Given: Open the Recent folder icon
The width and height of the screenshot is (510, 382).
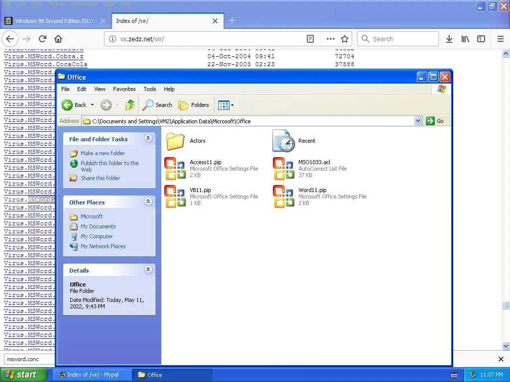Looking at the screenshot, I should 283,141.
